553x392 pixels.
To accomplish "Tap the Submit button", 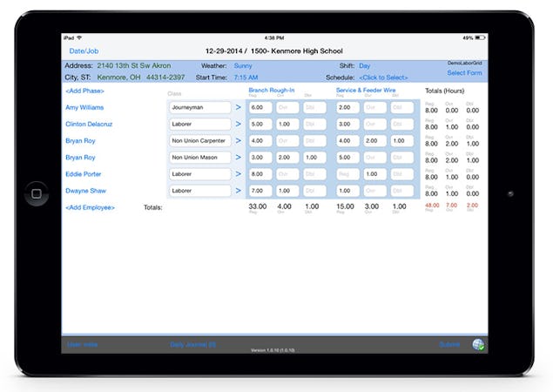I will pos(449,344).
